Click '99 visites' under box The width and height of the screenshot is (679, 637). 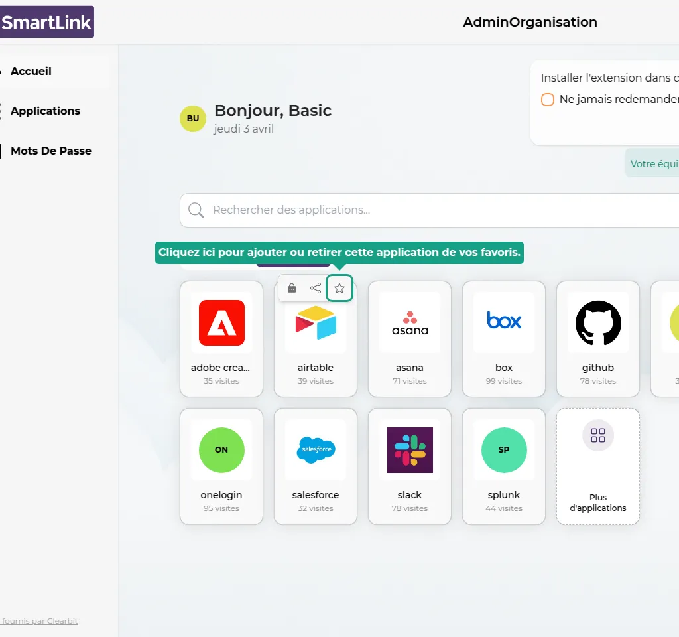point(504,381)
